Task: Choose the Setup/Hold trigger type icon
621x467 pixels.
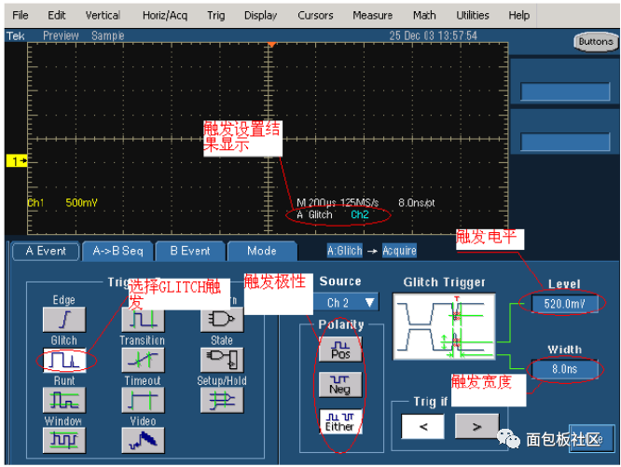Action: point(222,401)
